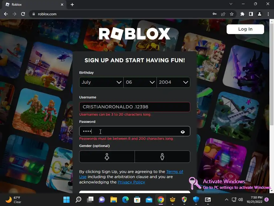Reload the Roblox page
Image resolution: width=274 pixels, height=206 pixels.
[x=23, y=14]
